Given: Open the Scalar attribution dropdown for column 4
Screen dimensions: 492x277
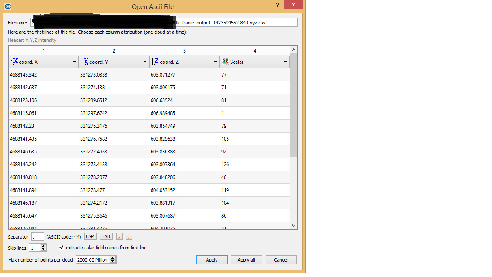Looking at the screenshot, I should click(285, 62).
